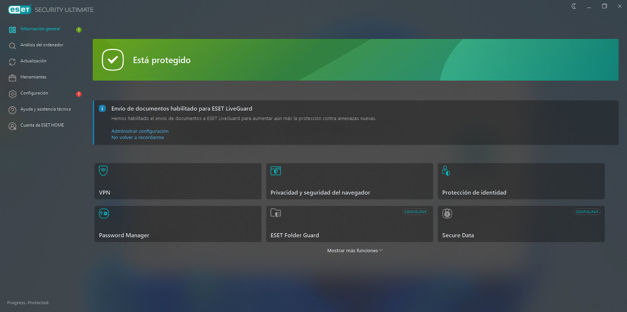Open Protección de identidad tile
This screenshot has height=312, width=627.
coord(521,181)
